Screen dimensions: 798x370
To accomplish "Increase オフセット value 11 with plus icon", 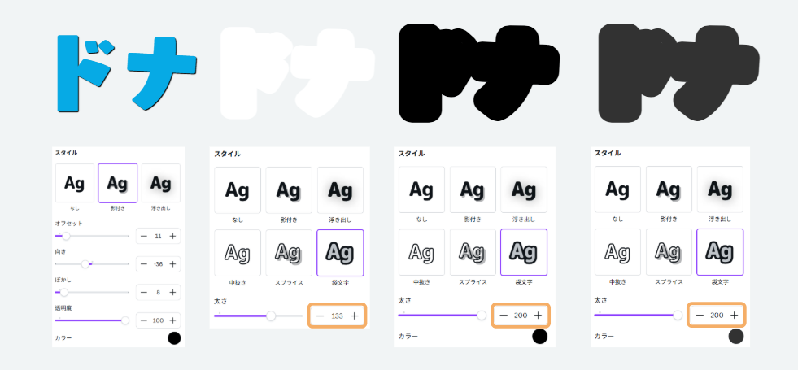I will pos(172,236).
